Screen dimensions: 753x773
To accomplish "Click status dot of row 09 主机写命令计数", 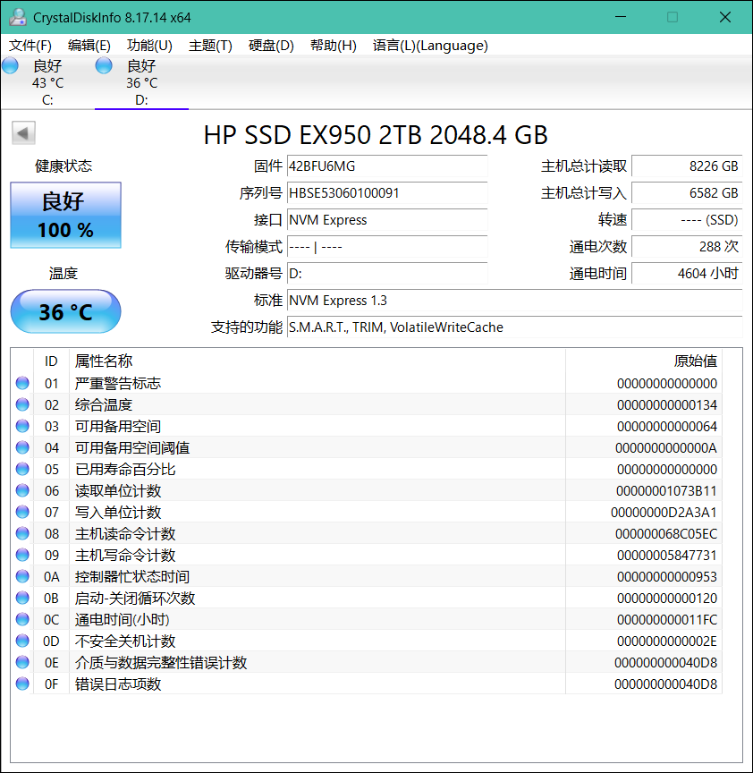I will pos(22,555).
